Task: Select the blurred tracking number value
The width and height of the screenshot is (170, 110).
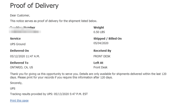Action: click(25, 32)
